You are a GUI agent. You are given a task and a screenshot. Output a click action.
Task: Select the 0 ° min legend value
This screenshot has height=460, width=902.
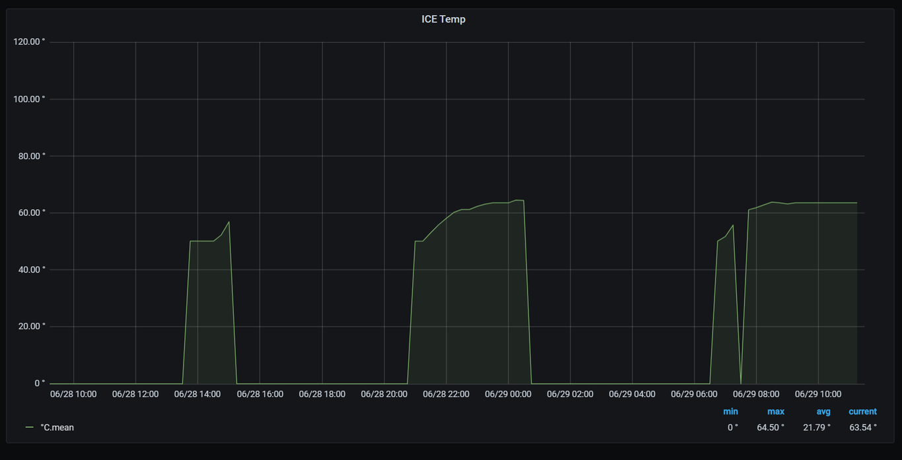point(733,428)
